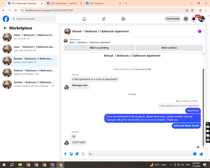Viewport: 210px width, 168px height.
Task: Send a thumbs up like
Action: coord(201,154)
